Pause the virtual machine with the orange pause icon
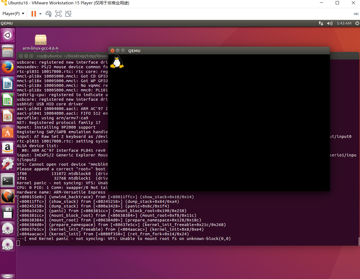This screenshot has width=360, height=279. (34, 14)
